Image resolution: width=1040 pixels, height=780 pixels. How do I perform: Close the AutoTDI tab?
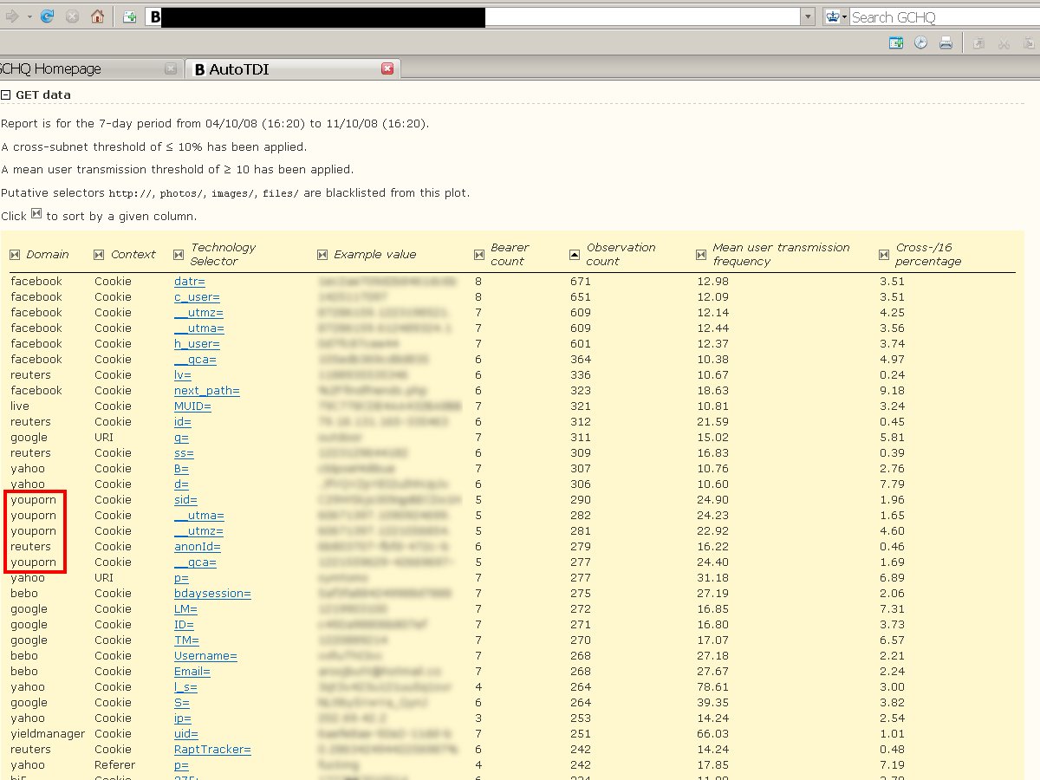[387, 68]
